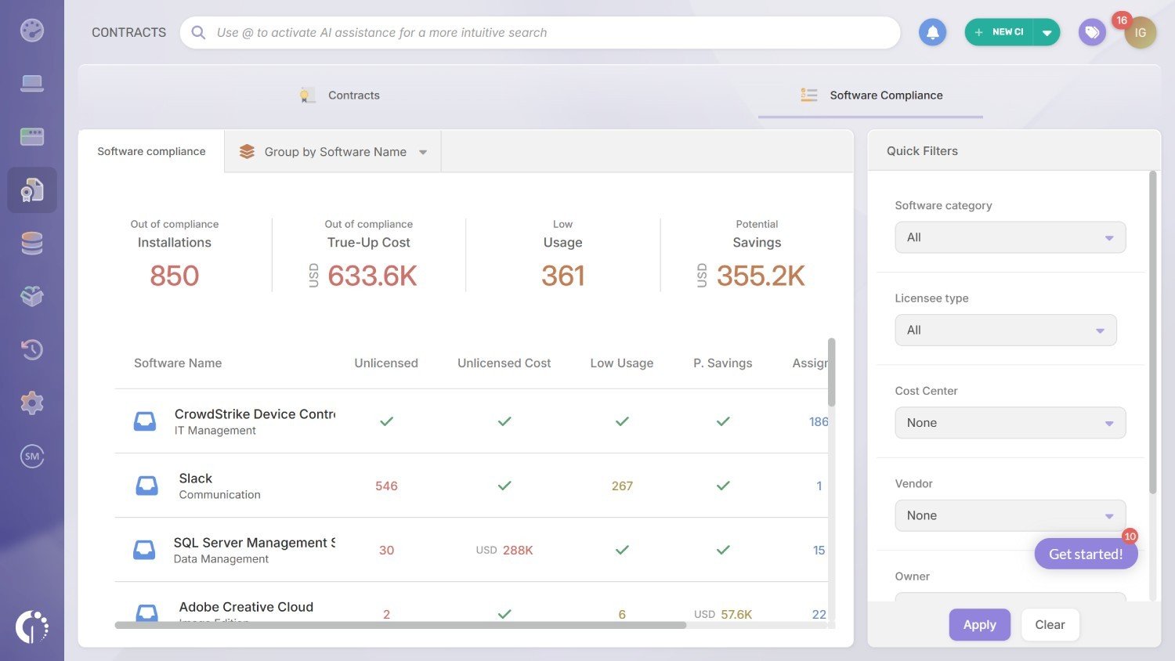Open the laptop/devices icon in the sidebar

(32, 82)
